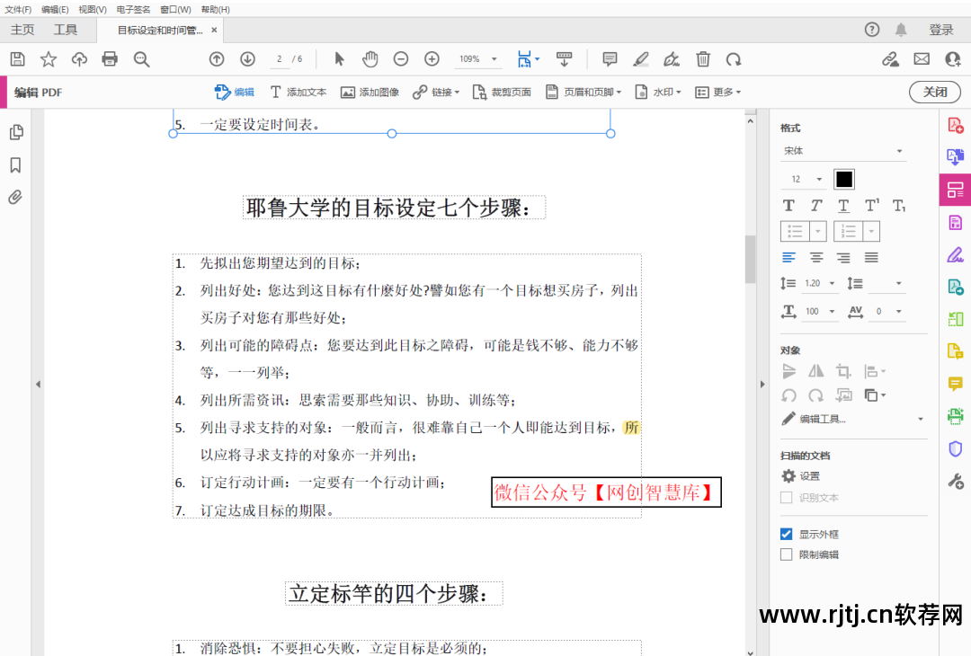Bookmark document with the star icon

tap(49, 59)
